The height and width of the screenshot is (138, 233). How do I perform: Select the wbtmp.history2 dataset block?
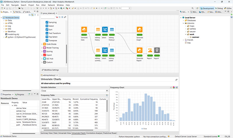[112, 30]
